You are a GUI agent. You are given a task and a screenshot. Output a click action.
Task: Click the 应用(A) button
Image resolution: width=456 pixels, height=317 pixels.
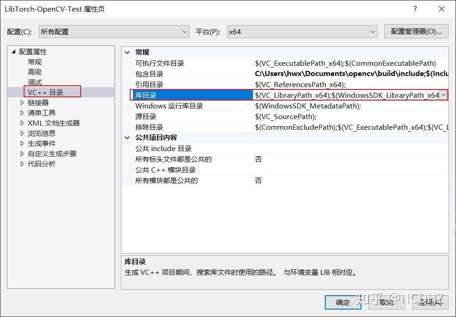point(429,302)
